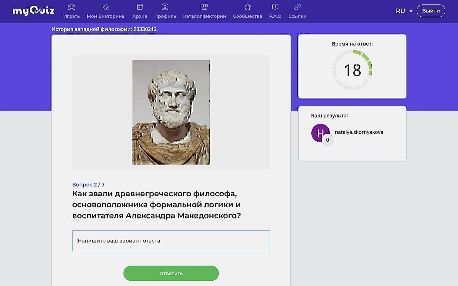458x286 pixels.
Task: Click the natalya.skornyakova username
Action: [359, 132]
